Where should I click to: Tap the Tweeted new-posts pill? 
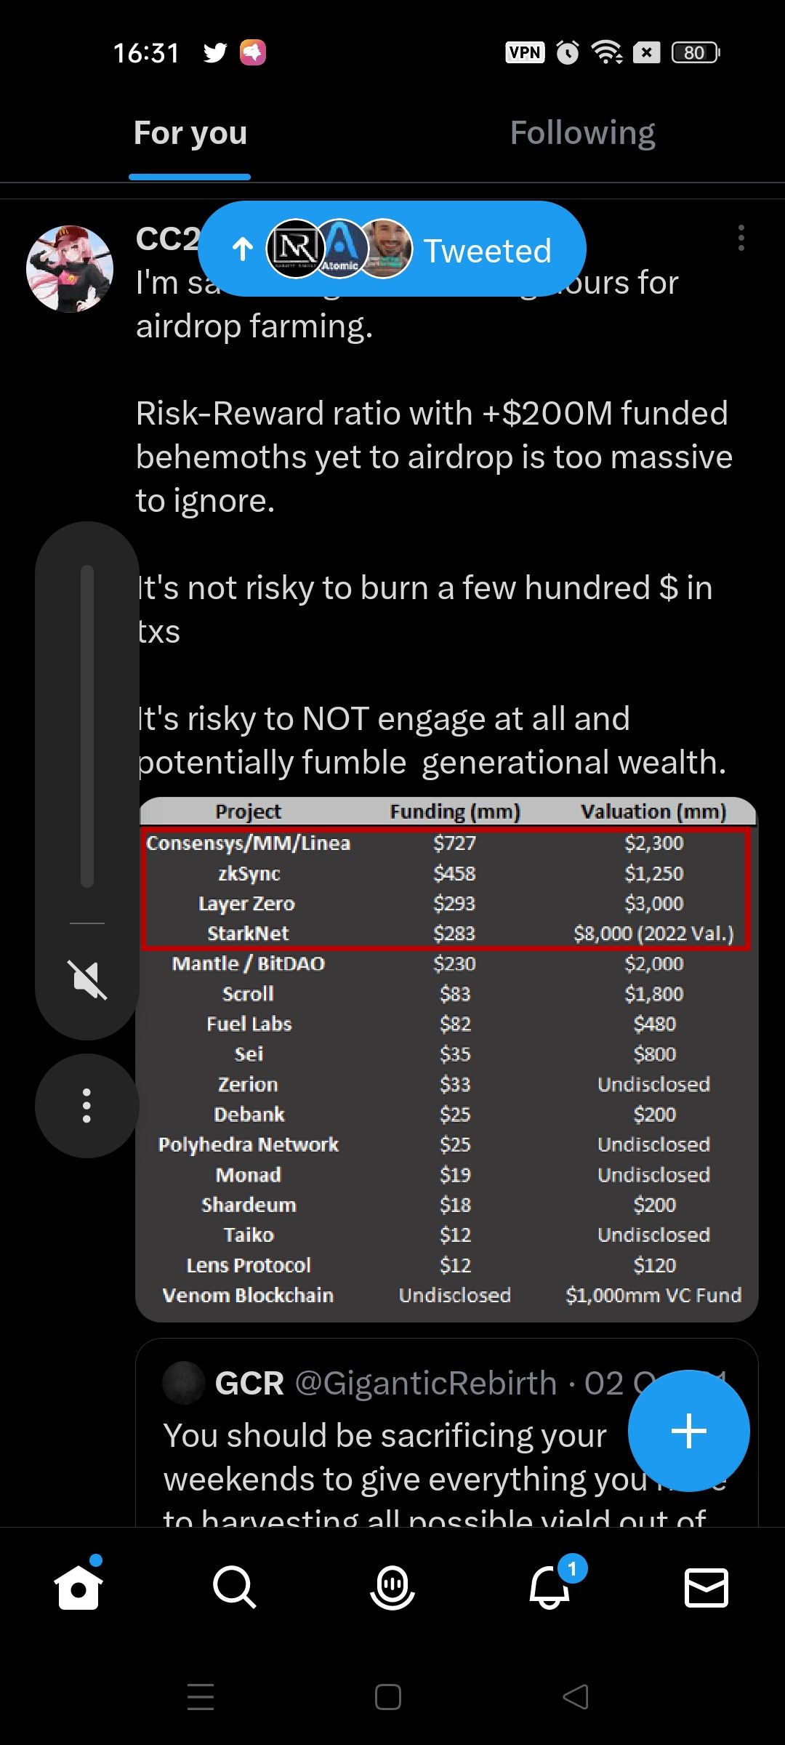pos(392,249)
